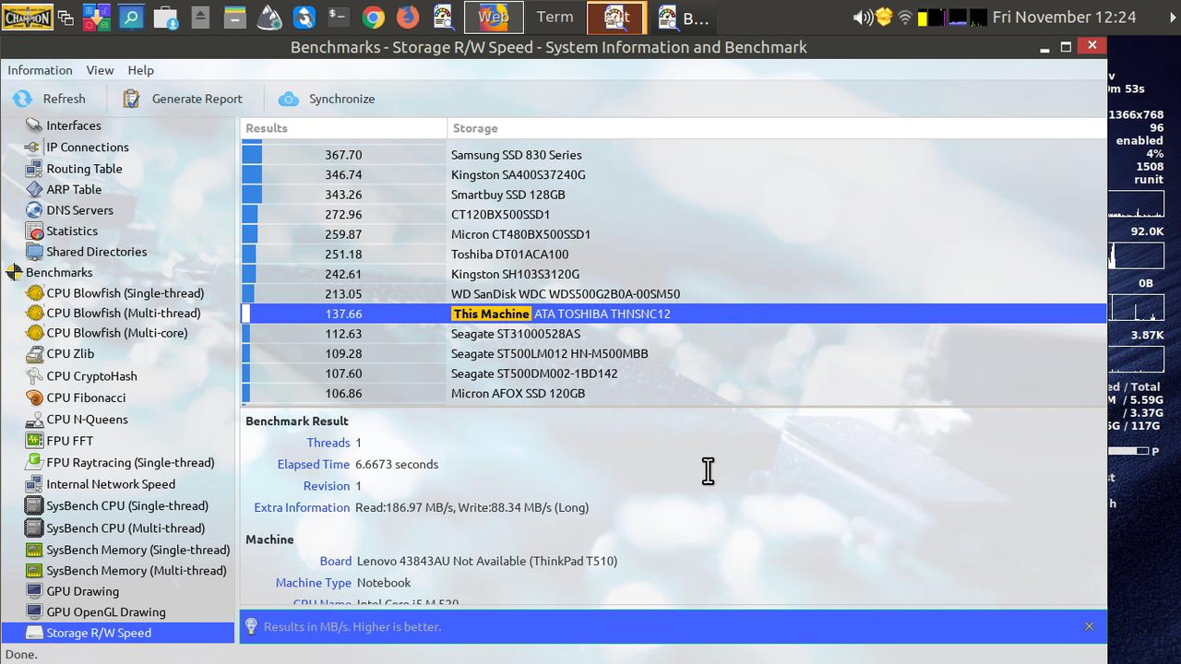Select DNS Servers in the sidebar
The image size is (1181, 664).
80,210
